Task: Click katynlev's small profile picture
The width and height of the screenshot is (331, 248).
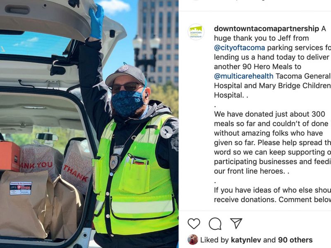Action: (193, 240)
